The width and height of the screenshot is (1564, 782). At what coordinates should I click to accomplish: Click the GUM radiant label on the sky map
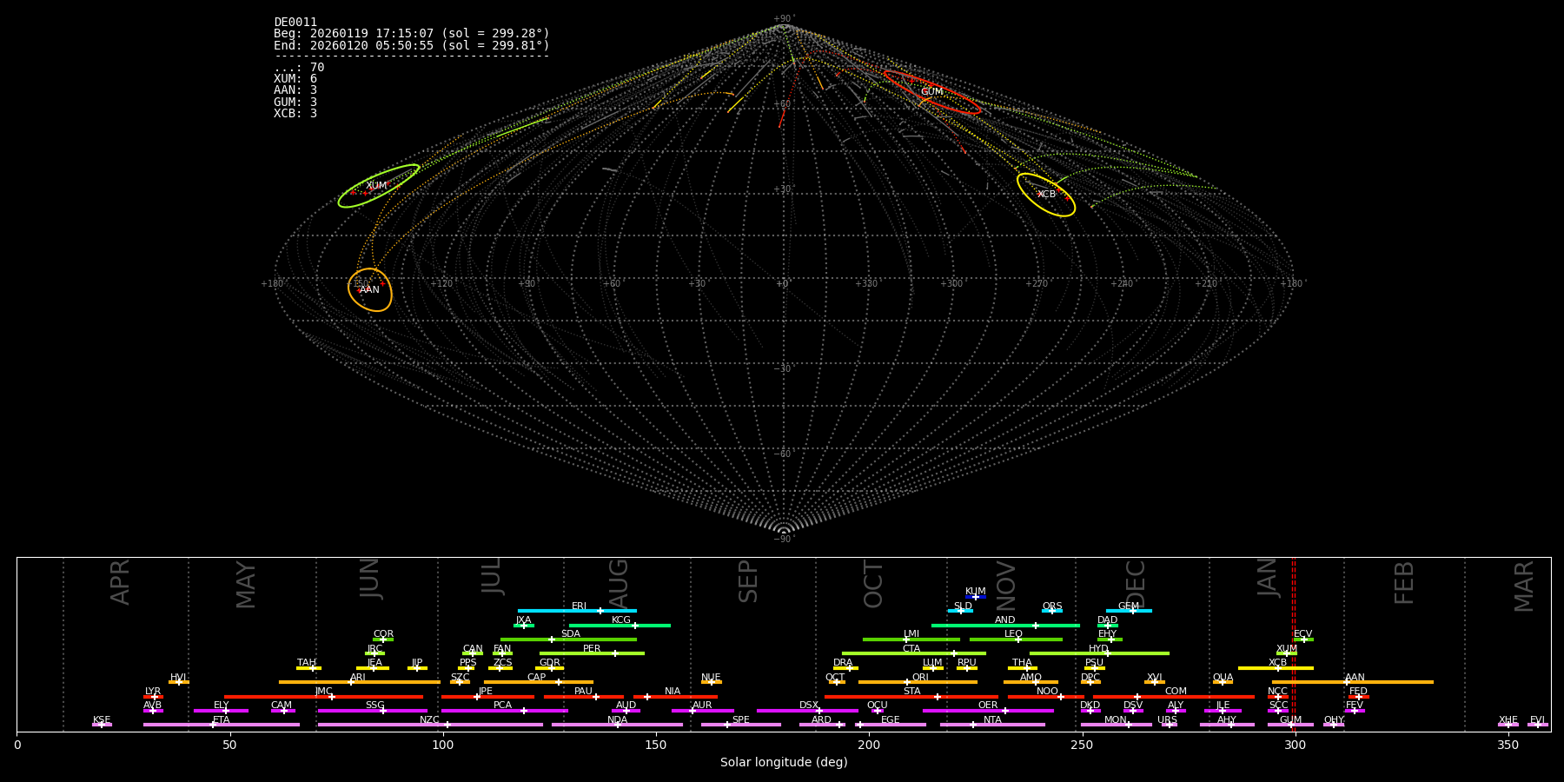coord(931,92)
